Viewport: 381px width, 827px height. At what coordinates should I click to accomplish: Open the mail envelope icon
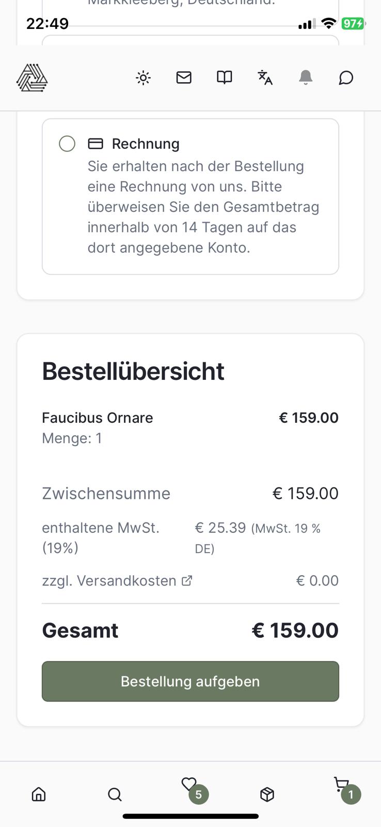click(x=184, y=78)
